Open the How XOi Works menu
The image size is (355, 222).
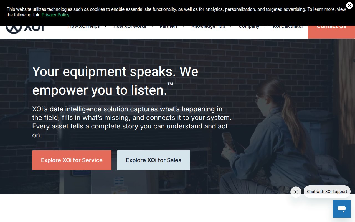tap(130, 27)
